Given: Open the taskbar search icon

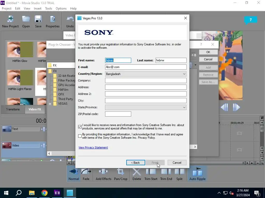Looking at the screenshot, I should pyautogui.click(x=19, y=193).
